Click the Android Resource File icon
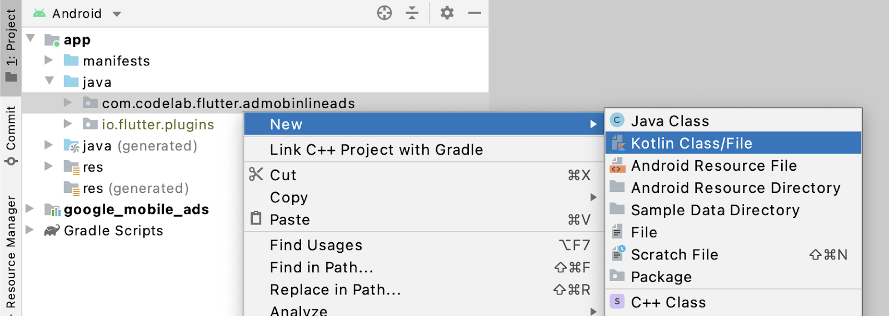This screenshot has height=316, width=889. pos(617,165)
